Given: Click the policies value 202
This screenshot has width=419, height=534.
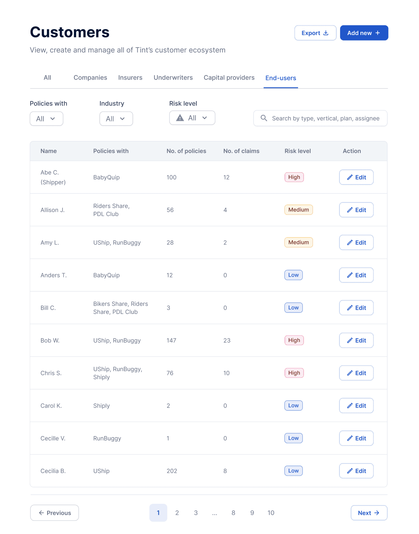Looking at the screenshot, I should click(172, 471).
